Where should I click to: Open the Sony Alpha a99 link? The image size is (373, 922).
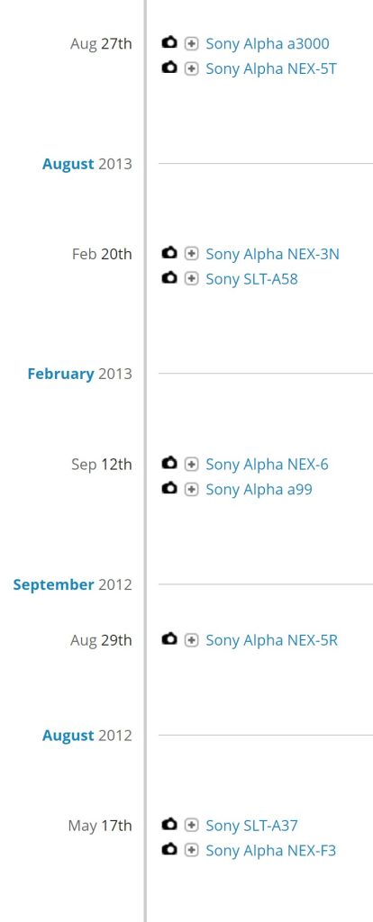coord(259,489)
